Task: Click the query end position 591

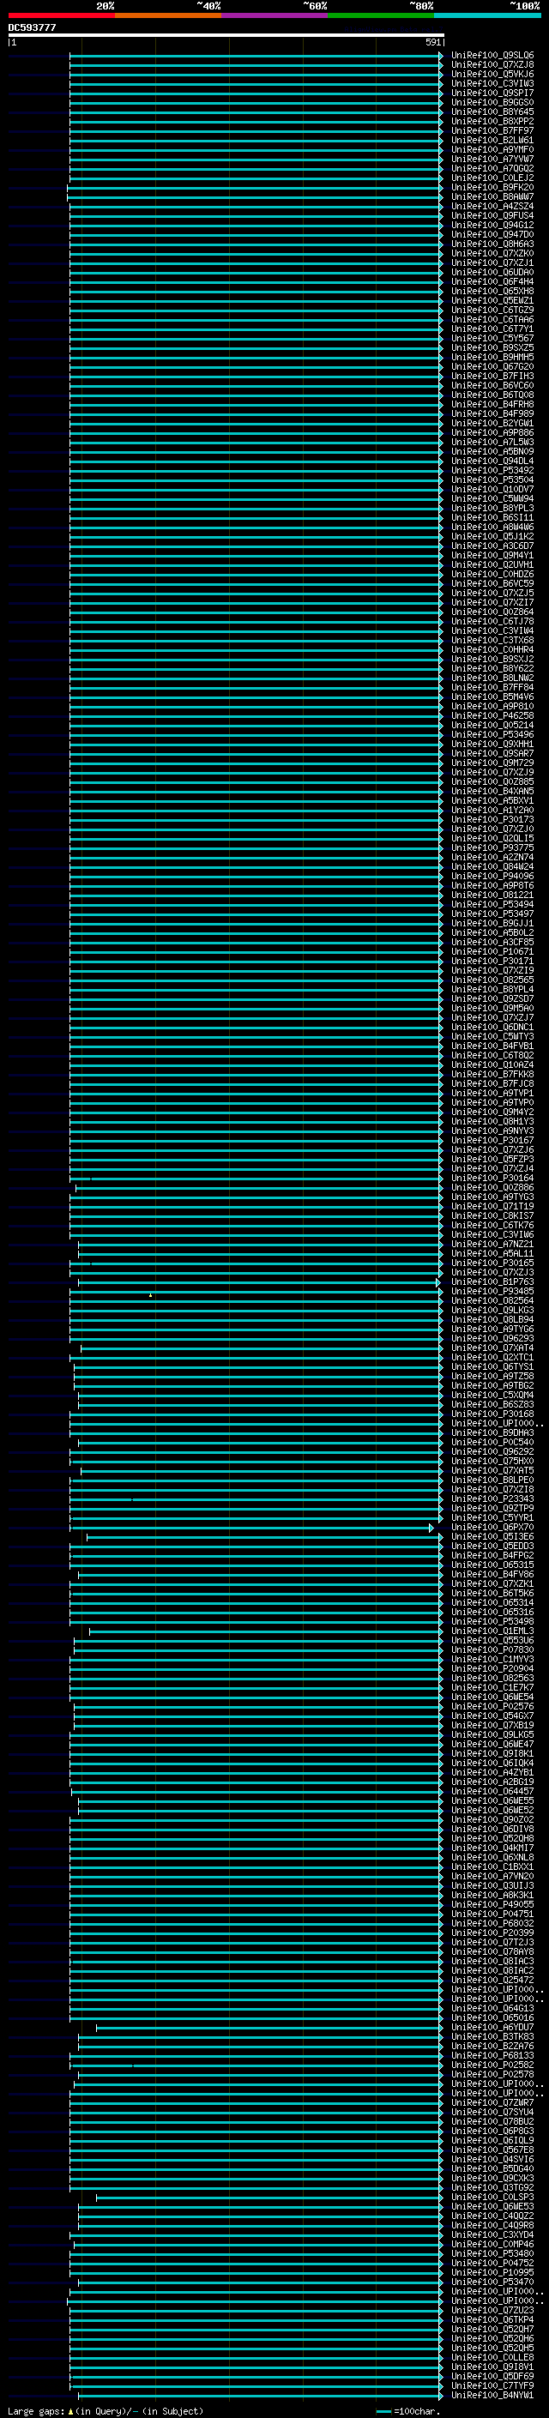Action: pyautogui.click(x=432, y=42)
